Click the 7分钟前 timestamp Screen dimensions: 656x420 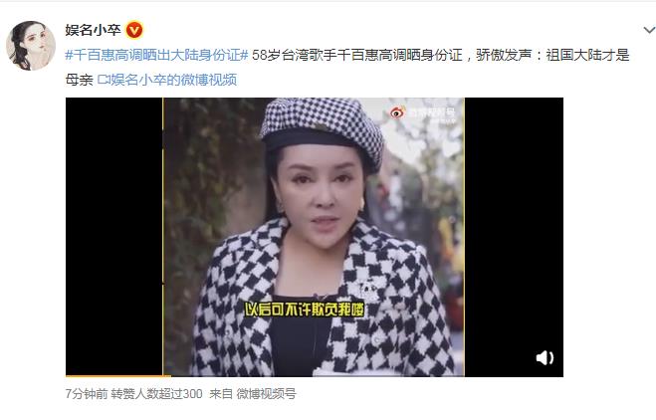click(87, 394)
